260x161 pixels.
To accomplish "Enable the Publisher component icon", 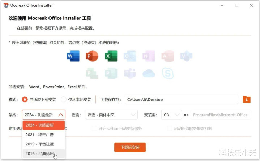I will point(111,73).
